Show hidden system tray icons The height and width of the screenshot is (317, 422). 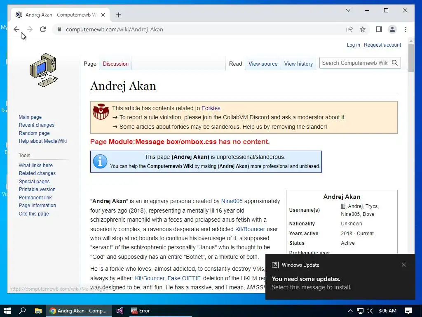click(350, 311)
